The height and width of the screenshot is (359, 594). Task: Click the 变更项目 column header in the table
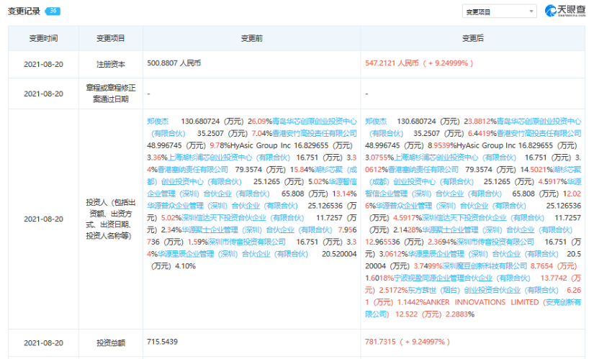[111, 38]
